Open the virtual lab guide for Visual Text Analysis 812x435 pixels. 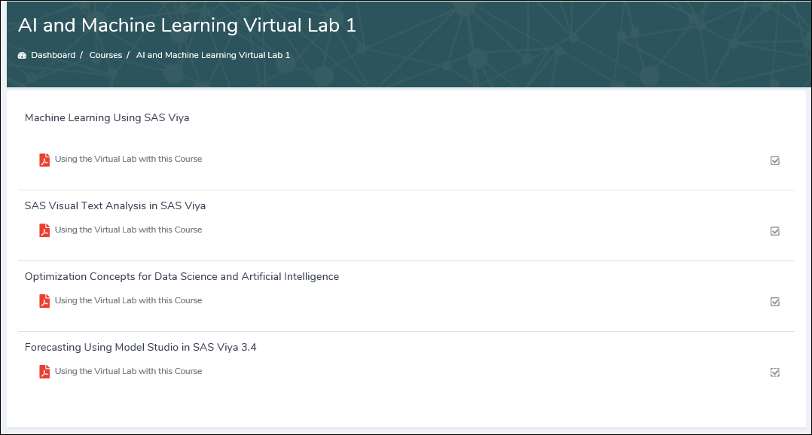[128, 230]
